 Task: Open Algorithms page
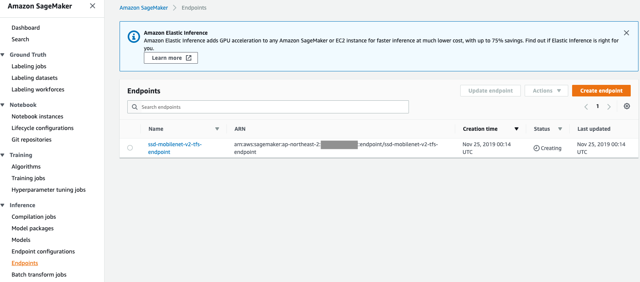click(26, 167)
